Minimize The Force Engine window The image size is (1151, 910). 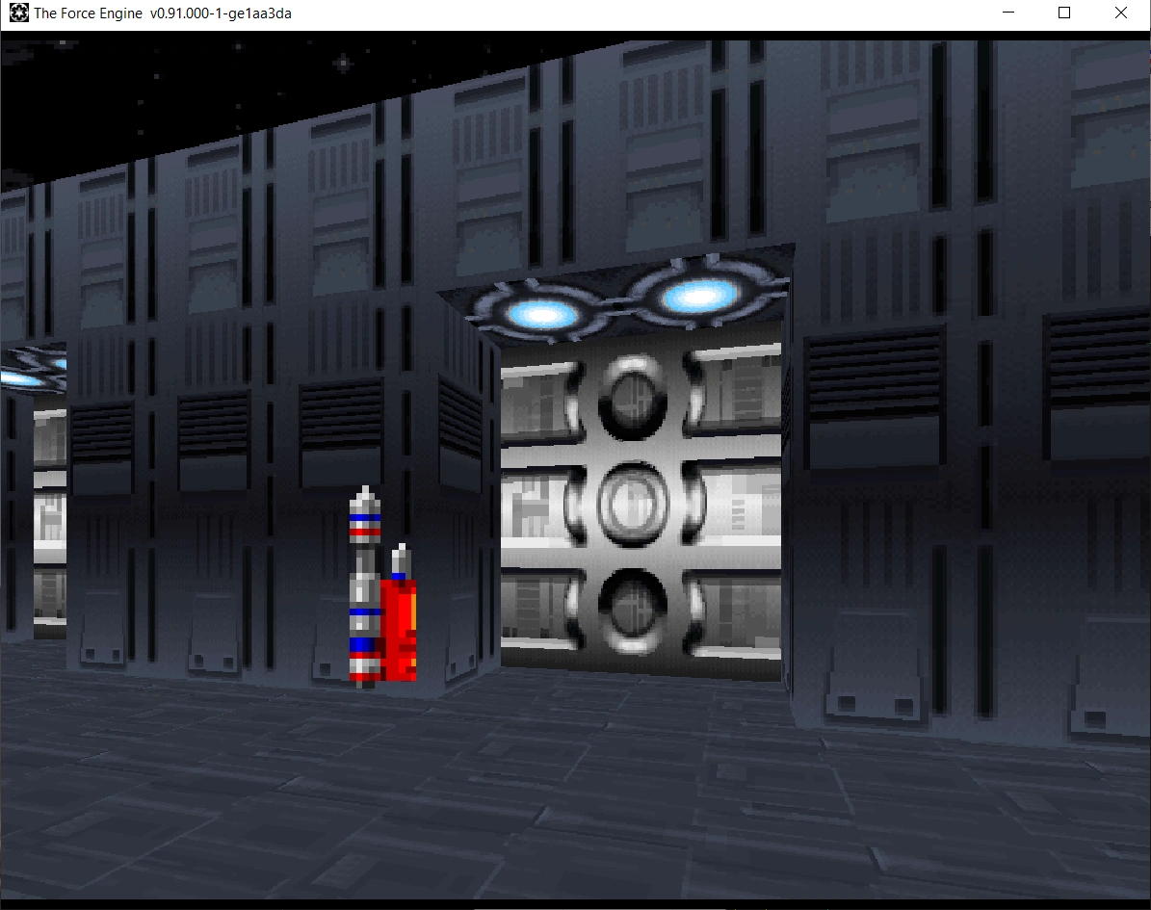pyautogui.click(x=1008, y=13)
